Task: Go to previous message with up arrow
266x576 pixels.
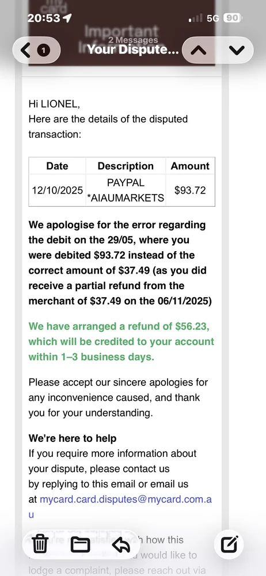Action: [199, 50]
